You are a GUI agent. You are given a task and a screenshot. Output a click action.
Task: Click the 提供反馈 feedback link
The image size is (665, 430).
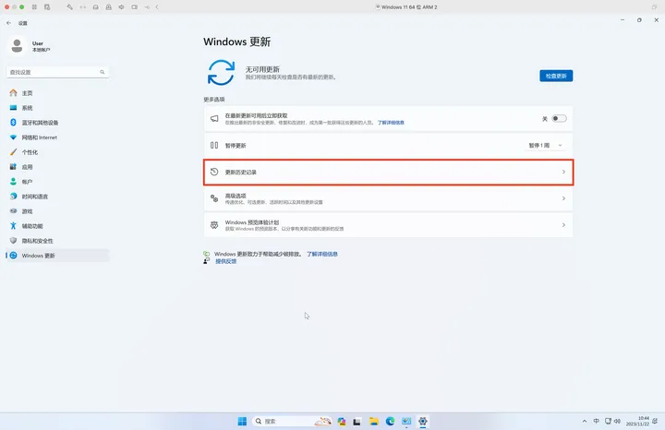(x=225, y=261)
